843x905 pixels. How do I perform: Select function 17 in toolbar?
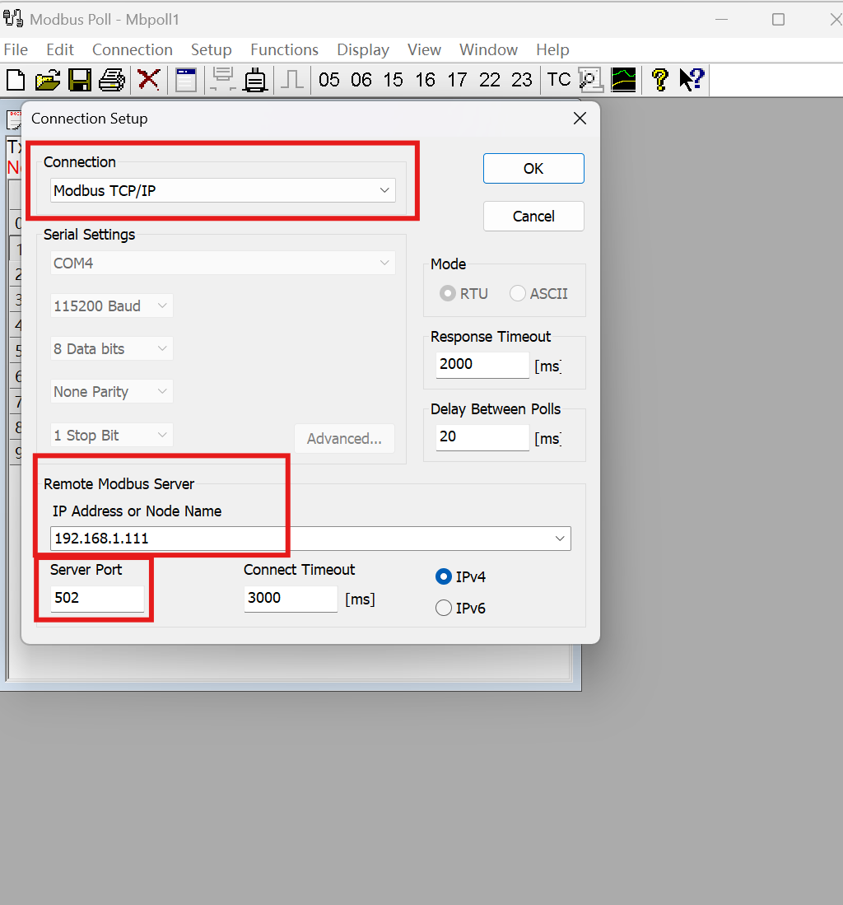(x=457, y=80)
